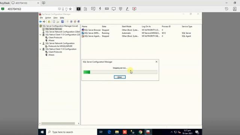
Task: Open Microsoft Edge from the taskbar
Action: pyautogui.click(x=109, y=132)
